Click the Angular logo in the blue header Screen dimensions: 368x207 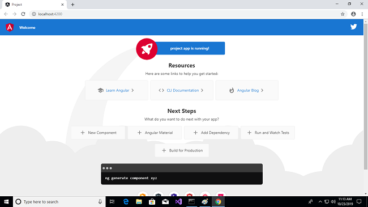point(10,27)
